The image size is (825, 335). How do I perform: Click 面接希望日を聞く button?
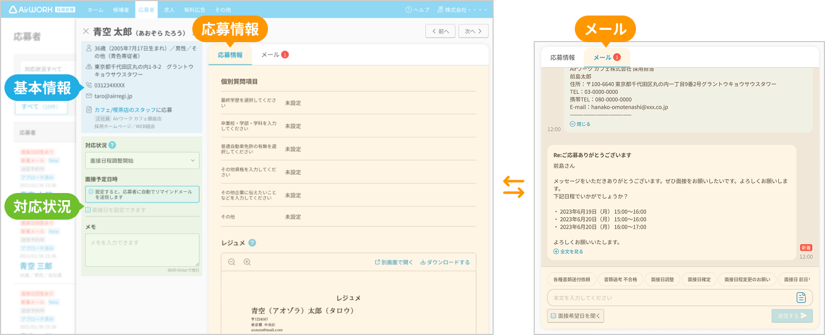[x=575, y=316]
